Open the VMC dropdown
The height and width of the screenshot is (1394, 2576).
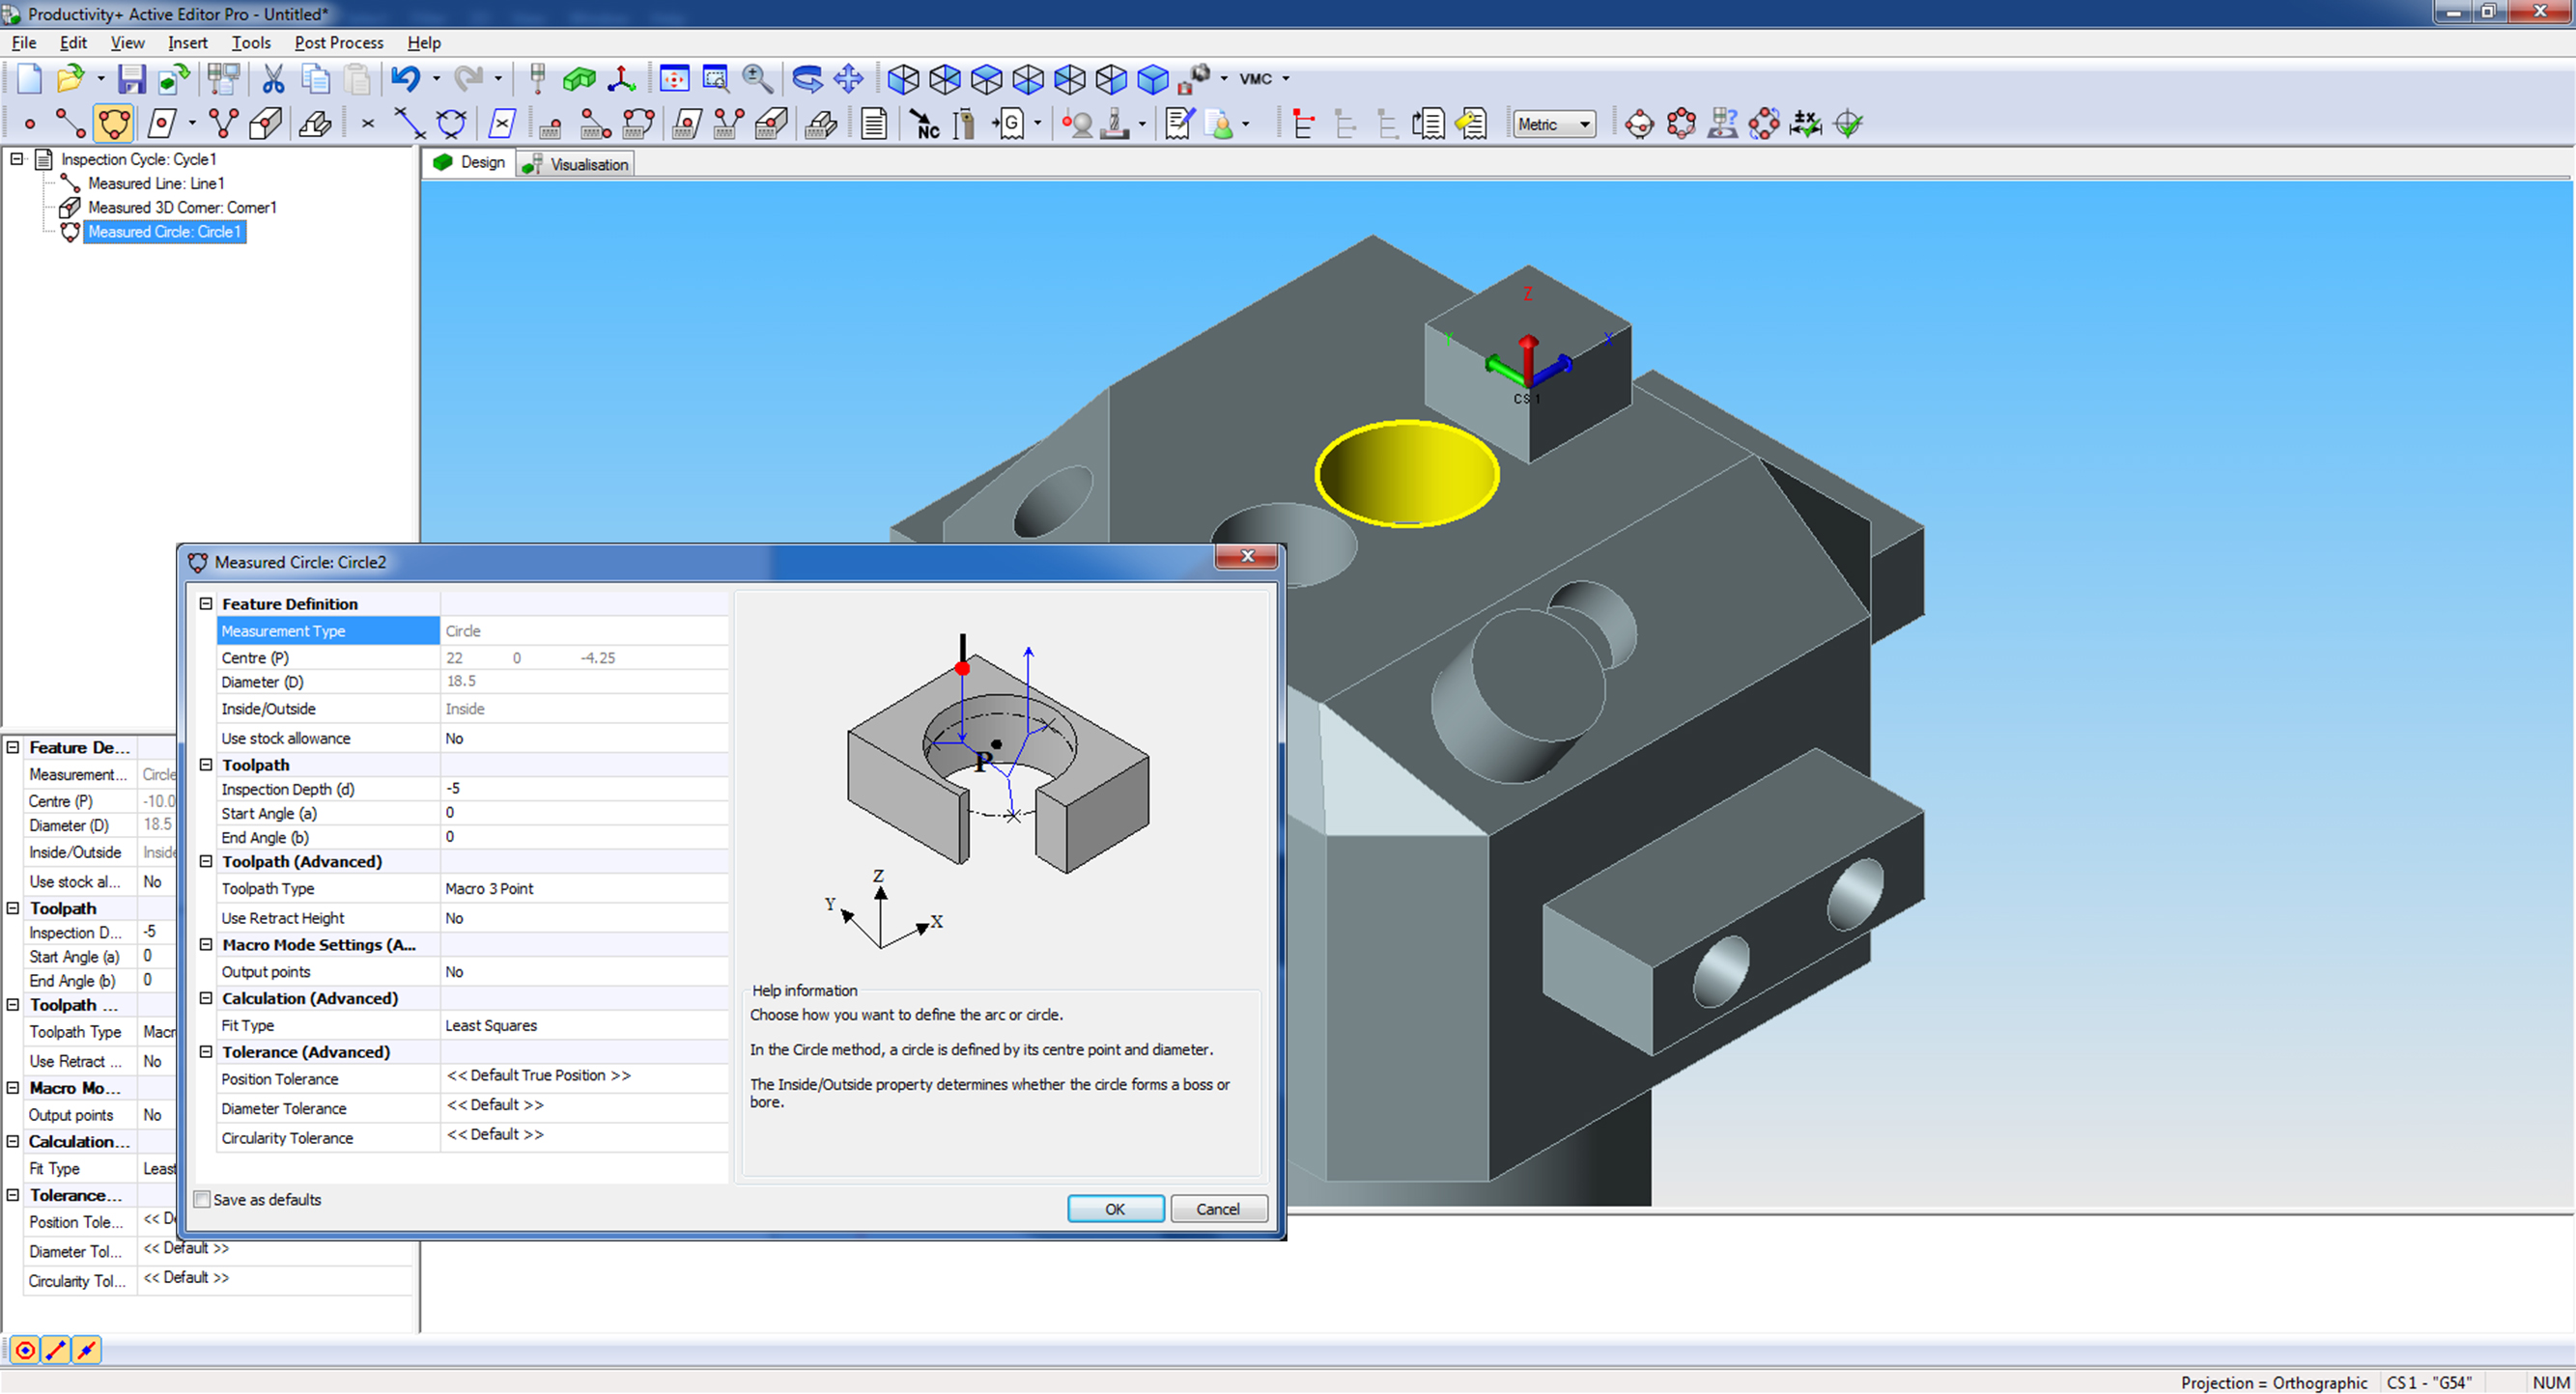[1257, 79]
